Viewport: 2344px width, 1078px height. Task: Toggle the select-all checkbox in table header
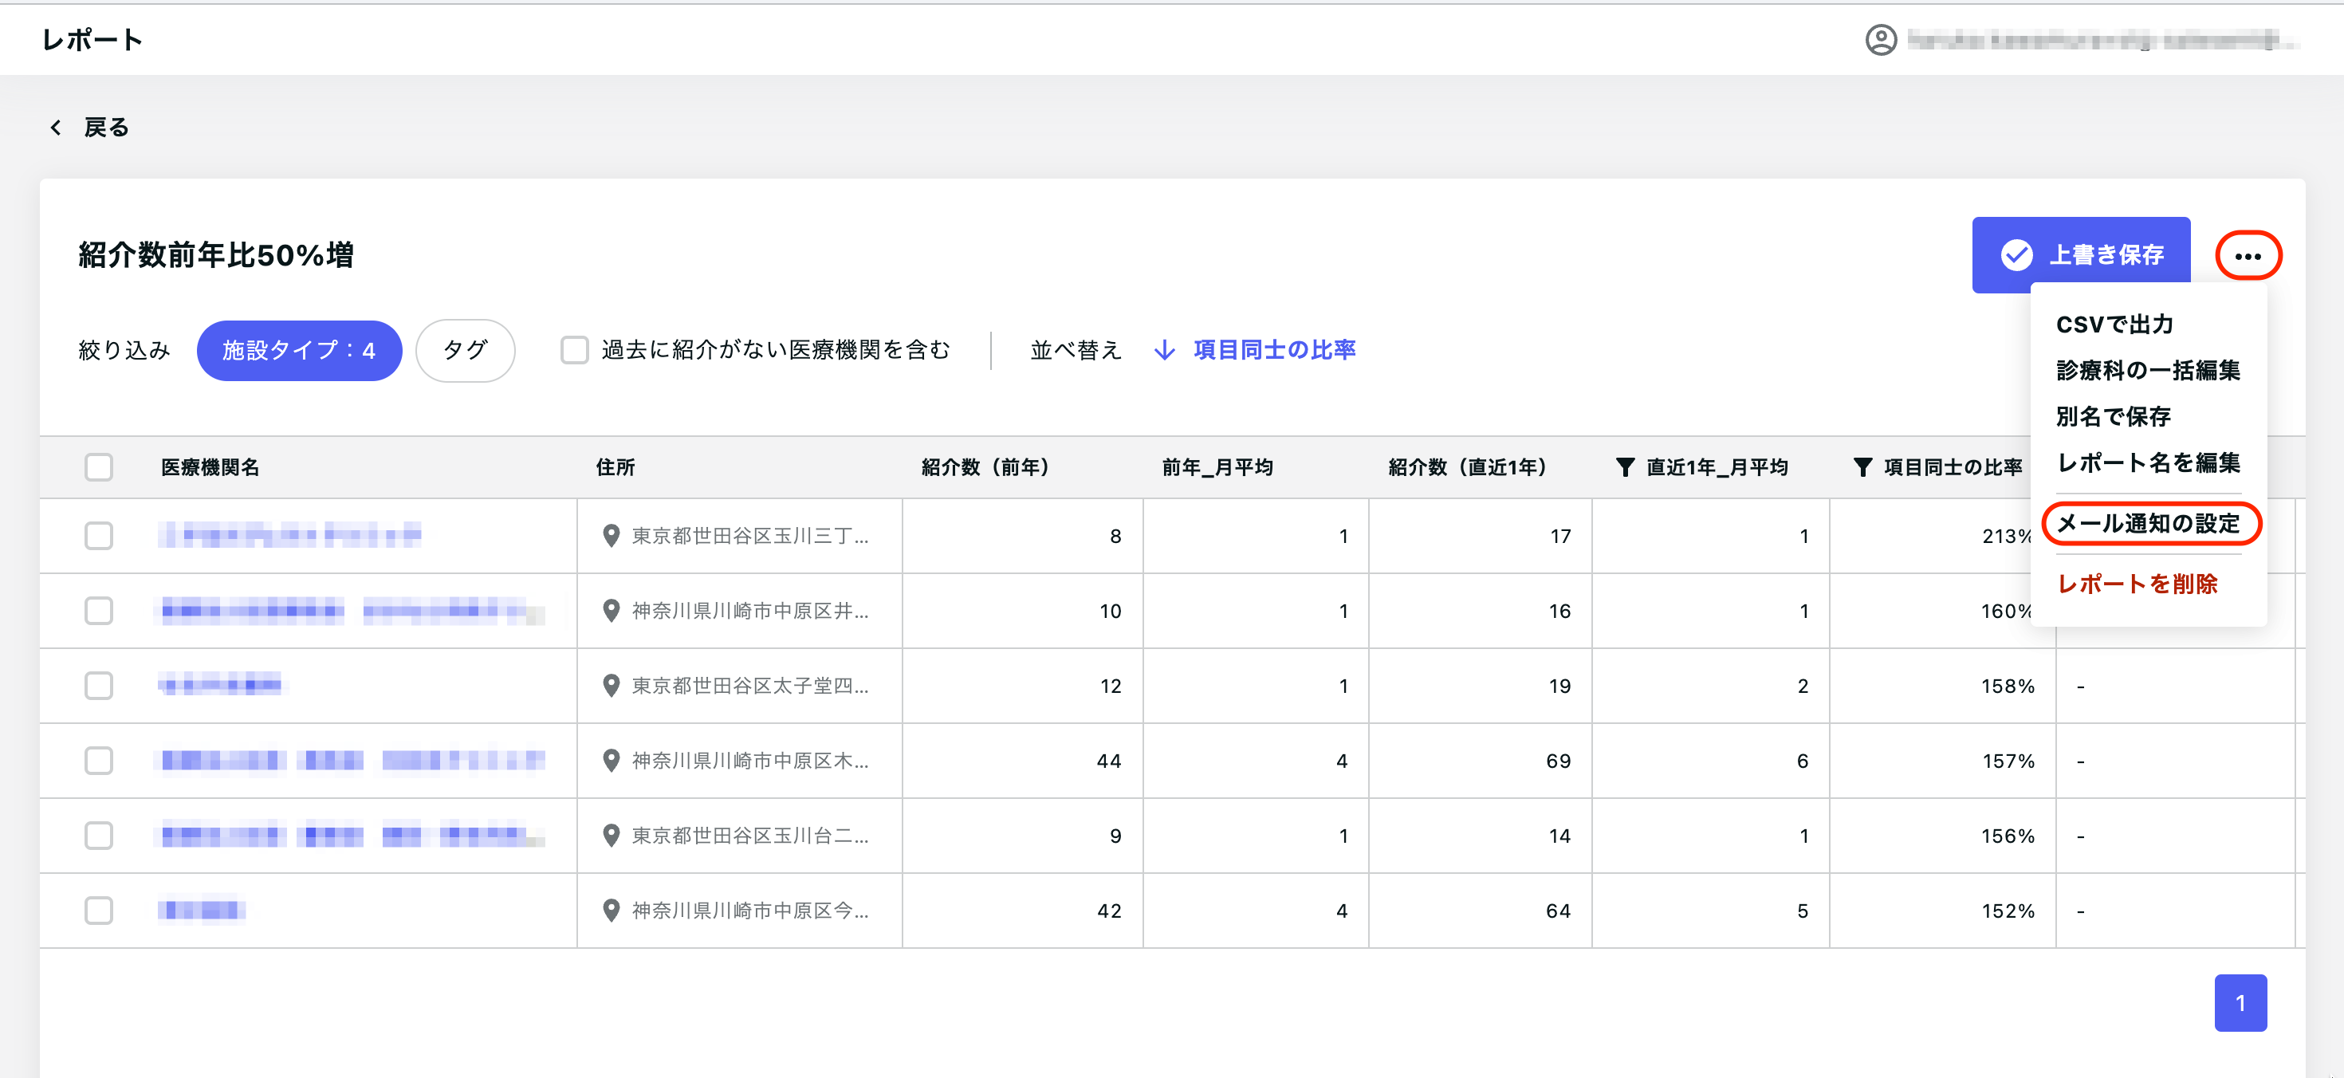98,466
